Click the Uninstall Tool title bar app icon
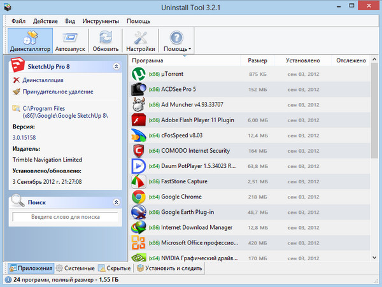Screen dimensions: 382x287 point(7,7)
